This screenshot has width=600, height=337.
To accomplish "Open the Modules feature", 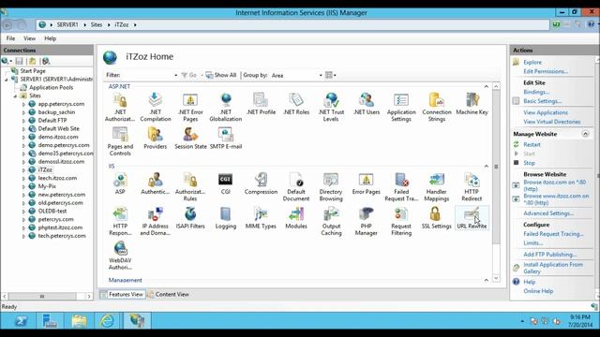I will [296, 218].
